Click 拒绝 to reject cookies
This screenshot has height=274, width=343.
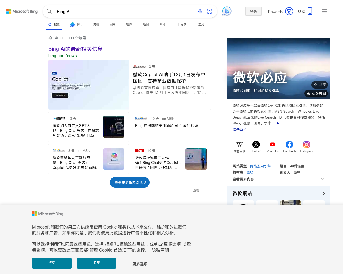click(x=96, y=263)
